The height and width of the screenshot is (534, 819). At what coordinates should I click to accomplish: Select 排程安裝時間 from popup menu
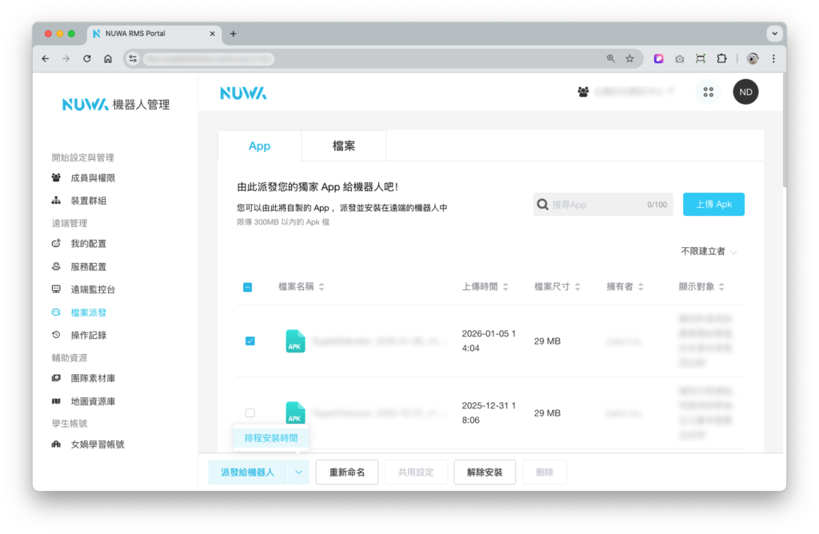271,438
